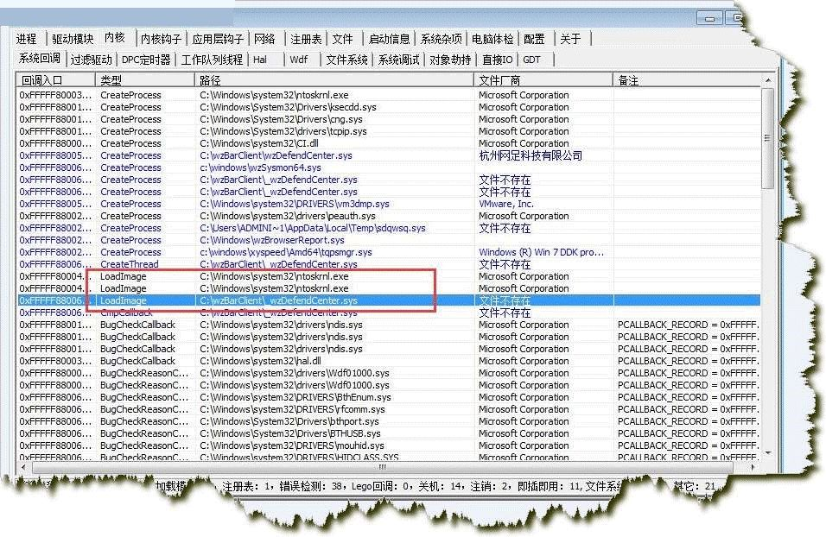Open the 系统杂项 tab

click(441, 39)
